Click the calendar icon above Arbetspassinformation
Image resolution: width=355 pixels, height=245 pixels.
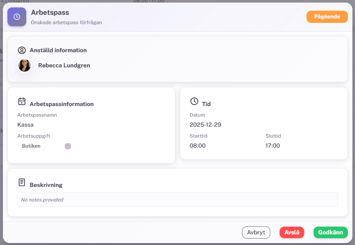(22, 101)
